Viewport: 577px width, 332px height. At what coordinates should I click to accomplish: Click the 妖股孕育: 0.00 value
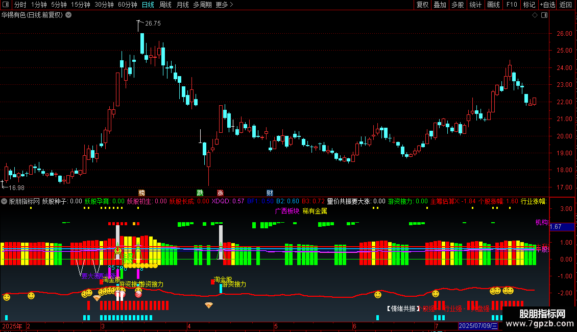[105, 201]
